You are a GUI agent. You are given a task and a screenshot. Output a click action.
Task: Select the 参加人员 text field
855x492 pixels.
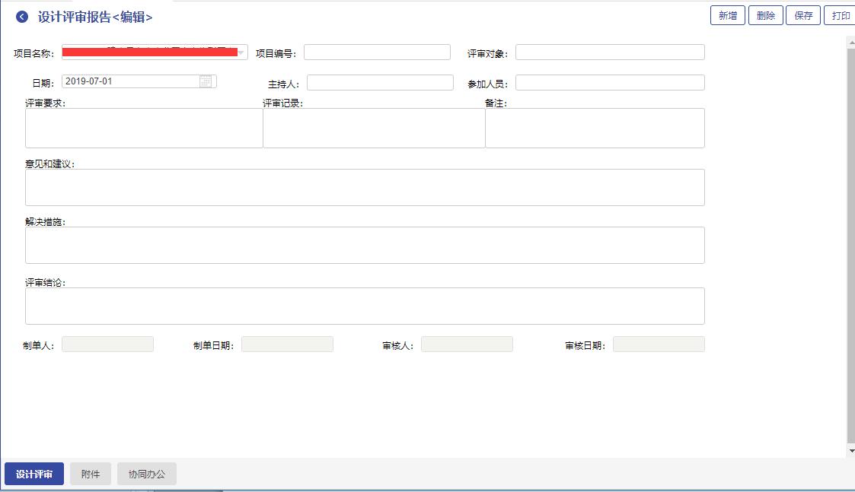coord(610,83)
